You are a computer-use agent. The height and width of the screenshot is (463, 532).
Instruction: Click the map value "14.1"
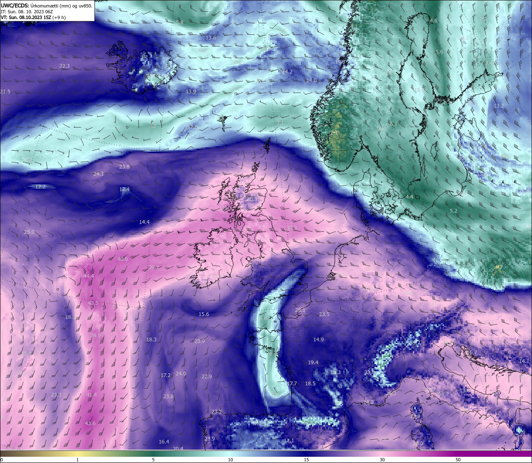(x=524, y=361)
